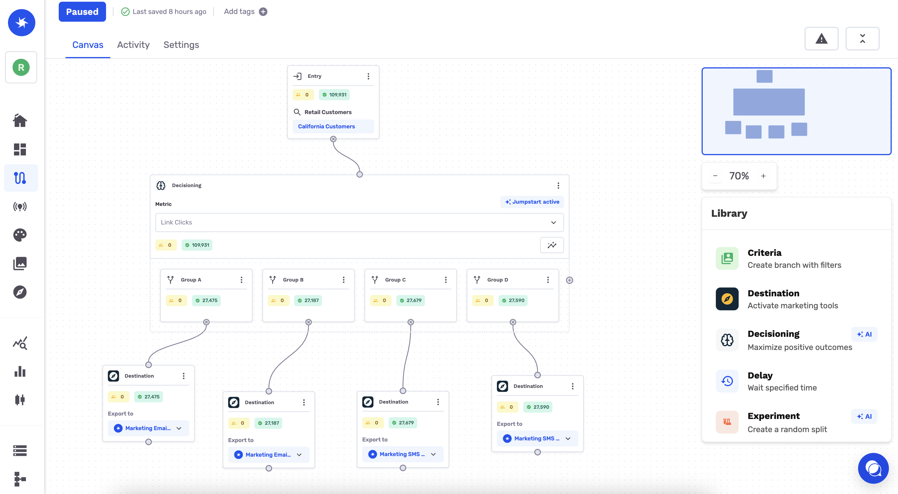Click the Group A output connector
Screen dimensions: 898x494
(x=206, y=322)
